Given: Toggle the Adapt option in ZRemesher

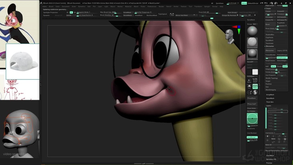Looking at the screenshot, I should coord(285,66).
